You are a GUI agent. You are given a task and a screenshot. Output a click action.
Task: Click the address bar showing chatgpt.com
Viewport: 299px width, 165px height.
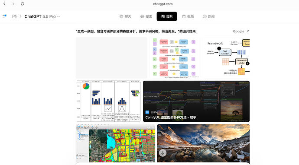pyautogui.click(x=162, y=4)
